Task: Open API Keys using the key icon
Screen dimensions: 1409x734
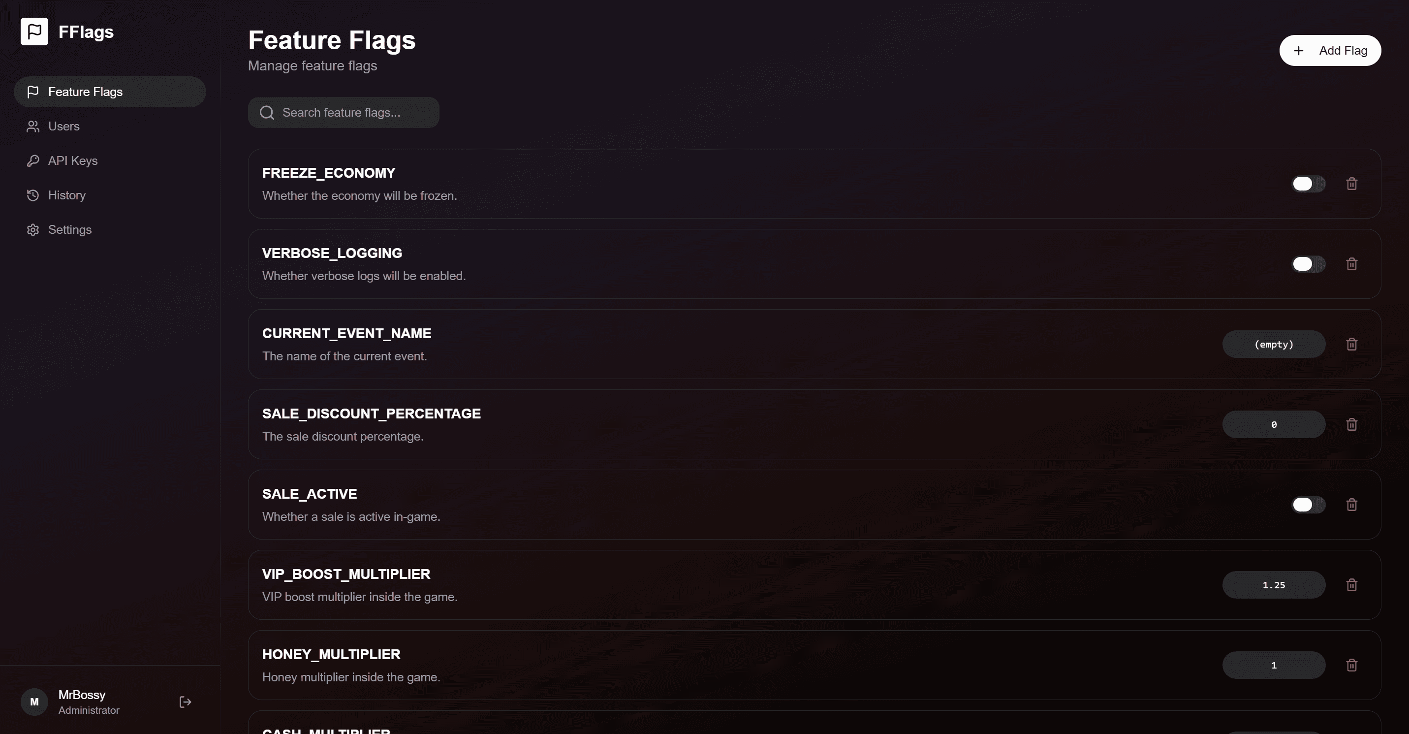Action: click(x=33, y=160)
